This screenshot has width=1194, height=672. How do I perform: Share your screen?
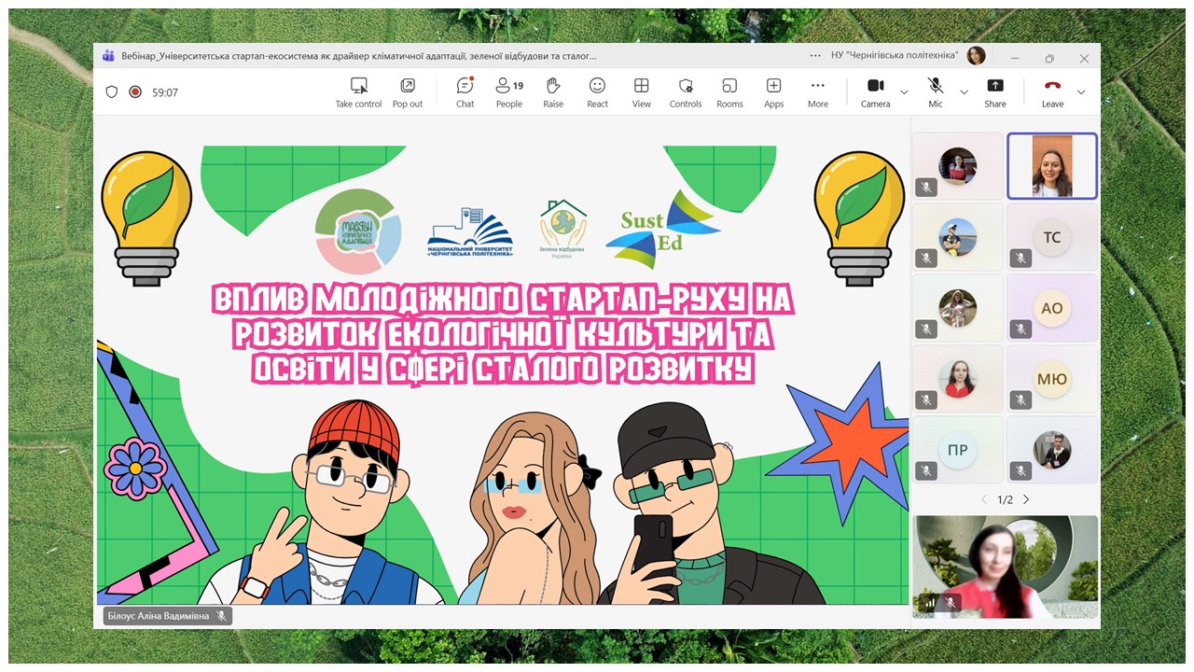[x=995, y=92]
